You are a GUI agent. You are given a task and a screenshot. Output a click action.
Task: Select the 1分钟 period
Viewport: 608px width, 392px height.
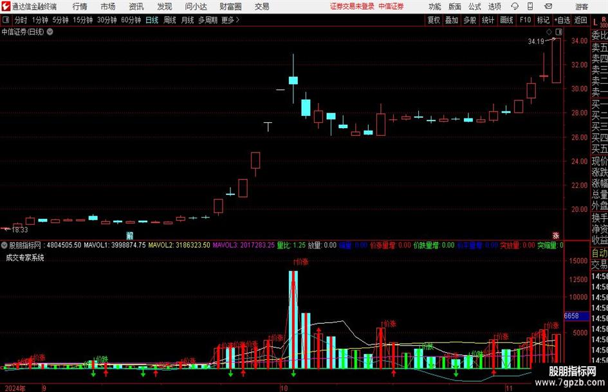pyautogui.click(x=40, y=20)
